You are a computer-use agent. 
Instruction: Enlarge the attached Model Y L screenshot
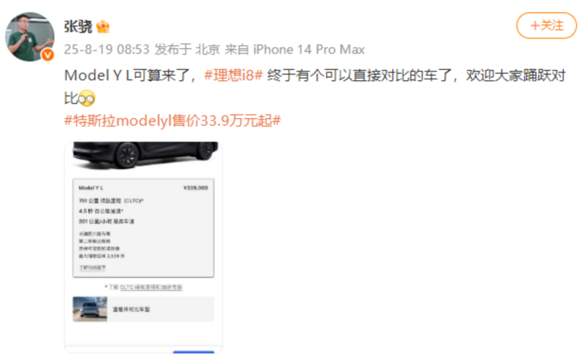[143, 247]
